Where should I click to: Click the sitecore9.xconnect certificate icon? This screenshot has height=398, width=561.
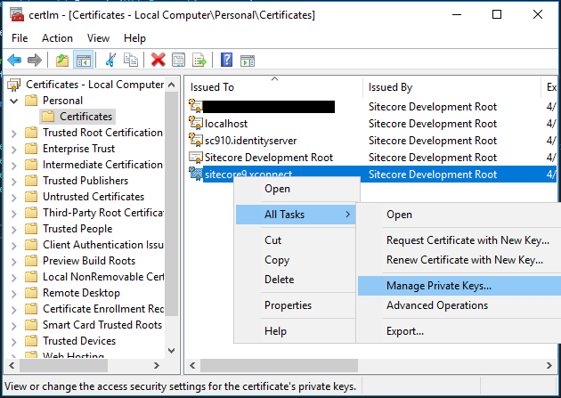196,174
